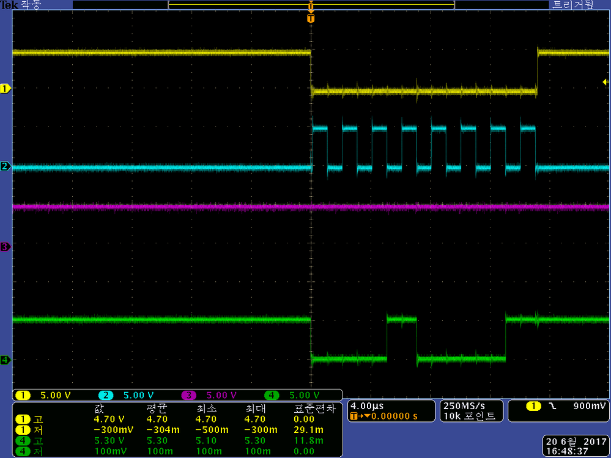Select channel 3 magenta ground marker beside graticule

click(5, 246)
